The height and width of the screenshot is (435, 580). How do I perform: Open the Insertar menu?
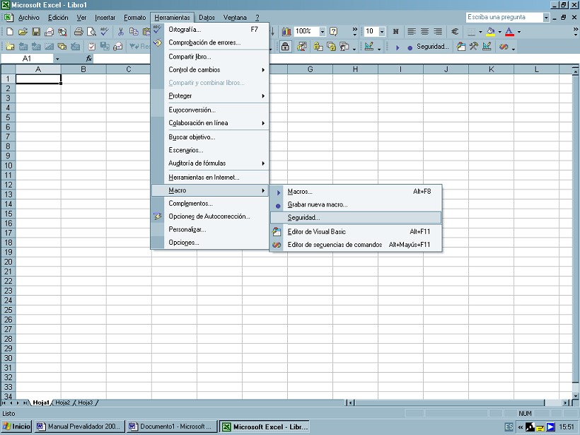point(105,18)
